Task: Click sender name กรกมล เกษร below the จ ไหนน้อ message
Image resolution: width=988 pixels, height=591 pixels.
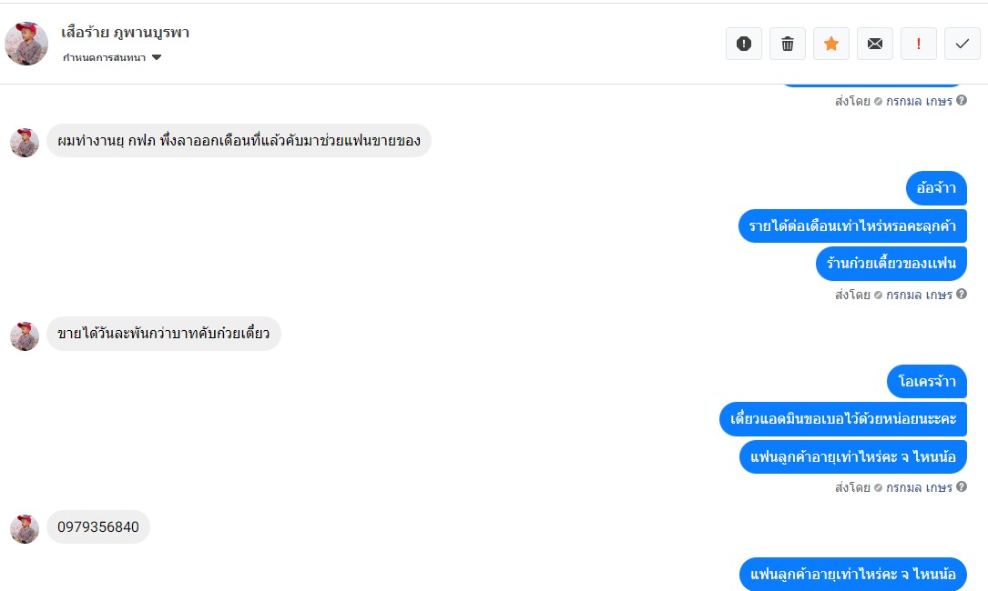Action: click(919, 487)
